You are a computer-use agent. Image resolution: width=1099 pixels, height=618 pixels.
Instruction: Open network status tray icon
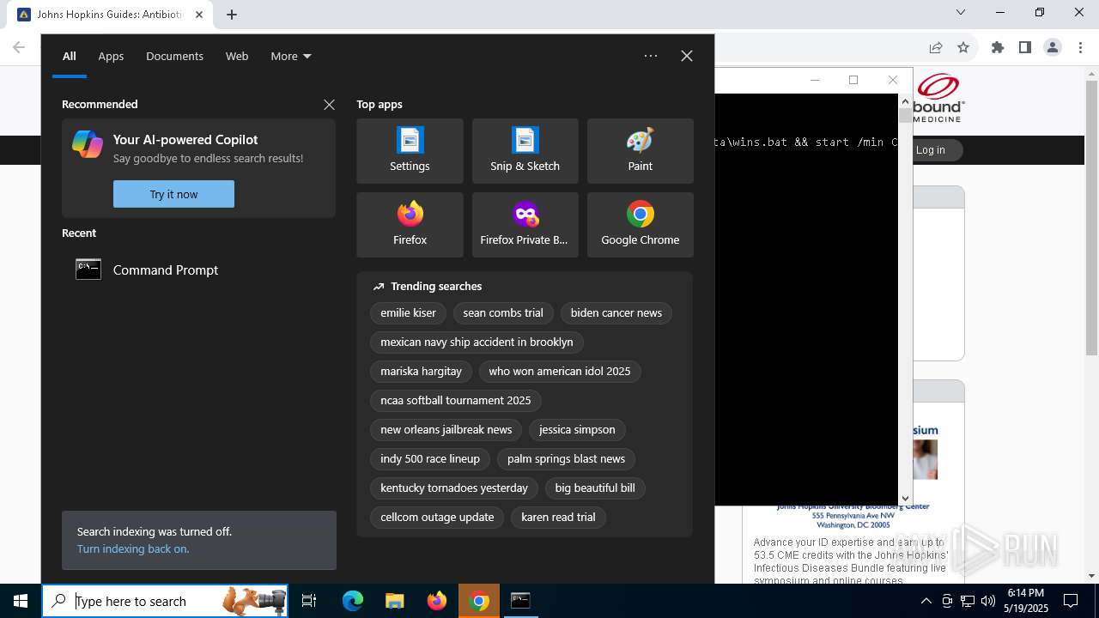(x=968, y=601)
